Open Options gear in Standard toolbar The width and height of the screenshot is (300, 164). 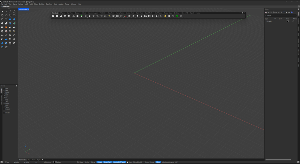click(169, 16)
